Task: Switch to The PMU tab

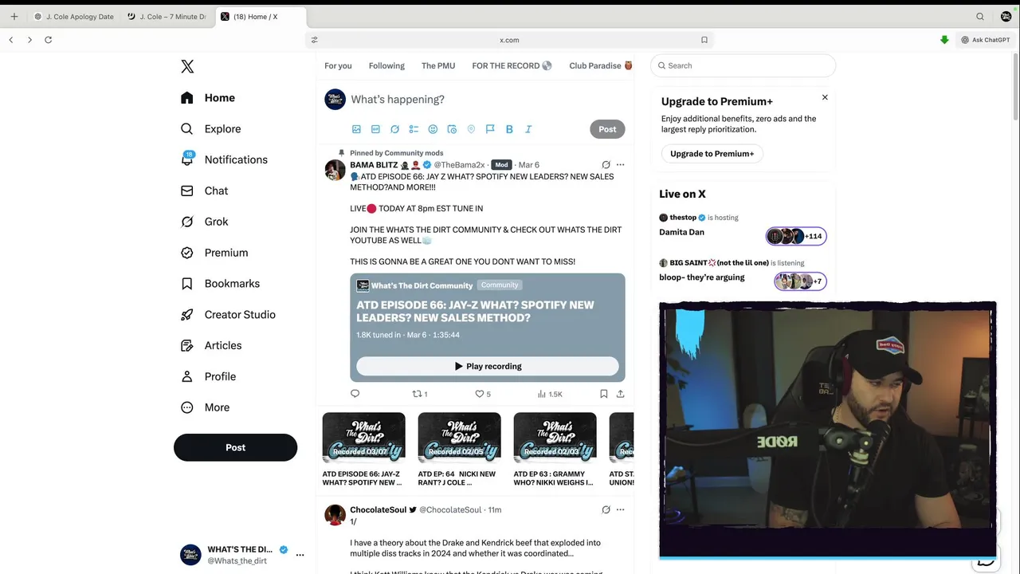Action: pyautogui.click(x=438, y=65)
